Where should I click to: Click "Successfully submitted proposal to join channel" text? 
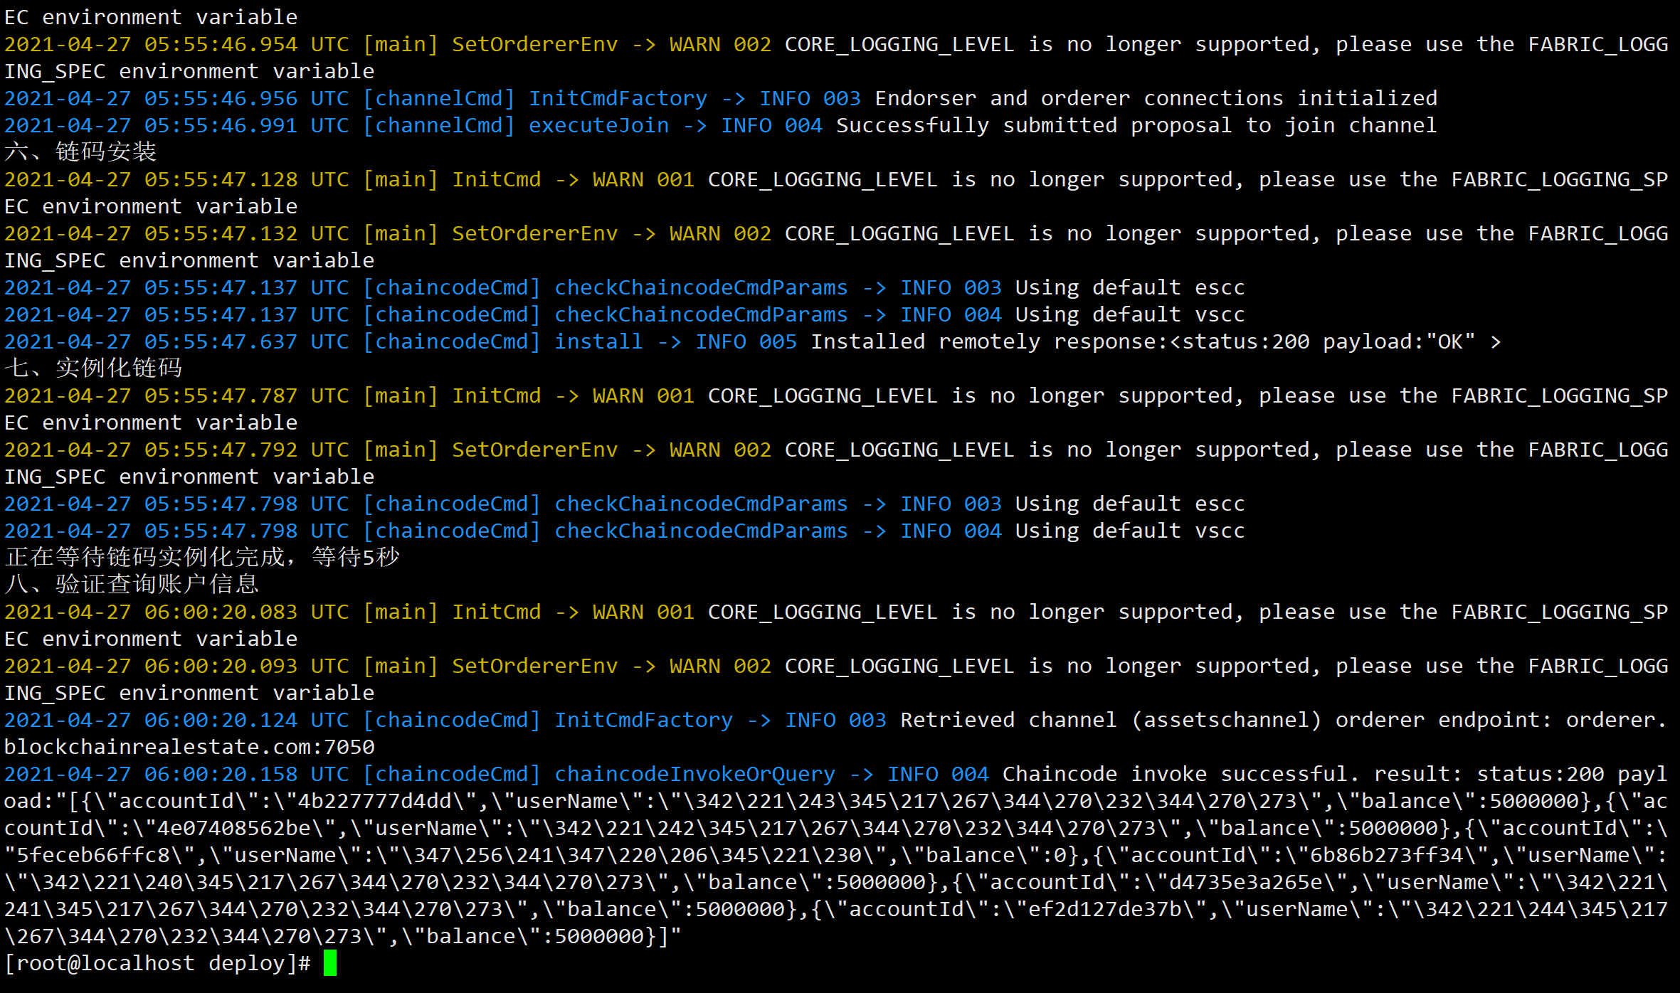coord(1136,126)
